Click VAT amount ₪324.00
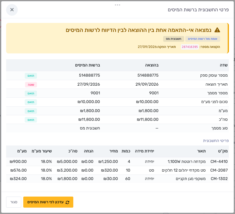The height and width of the screenshot is (214, 235). [x=18, y=179]
